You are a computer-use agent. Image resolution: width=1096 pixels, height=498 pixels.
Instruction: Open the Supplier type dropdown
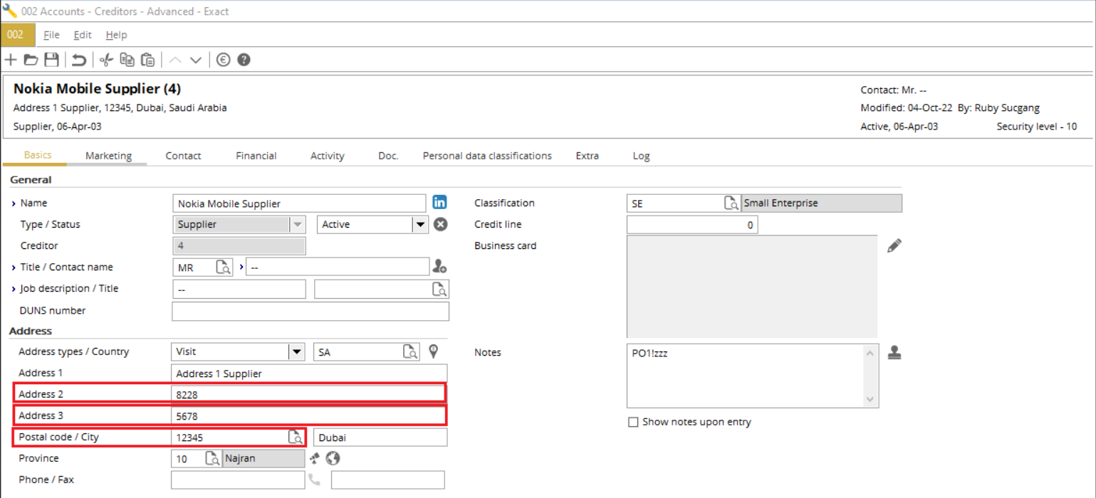(298, 224)
